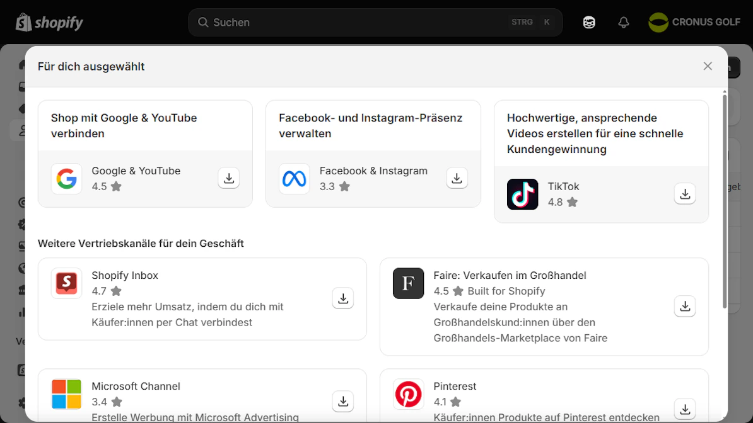Install Faire wholesale channel
The height and width of the screenshot is (423, 753).
(685, 307)
